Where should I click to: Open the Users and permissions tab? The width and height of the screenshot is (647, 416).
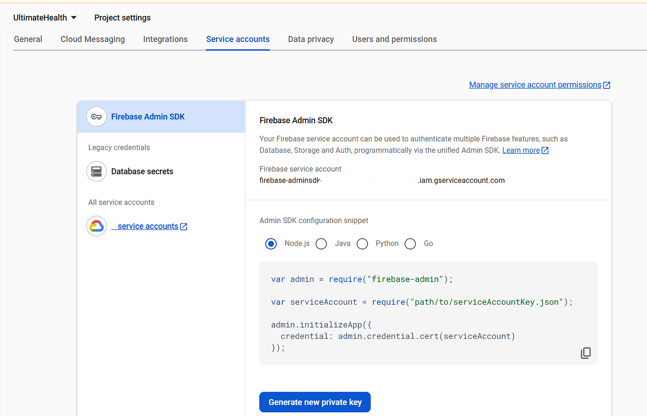pyautogui.click(x=394, y=39)
